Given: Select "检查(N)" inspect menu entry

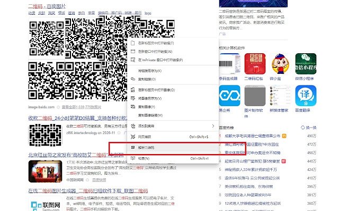Looking at the screenshot, I should [x=173, y=158].
